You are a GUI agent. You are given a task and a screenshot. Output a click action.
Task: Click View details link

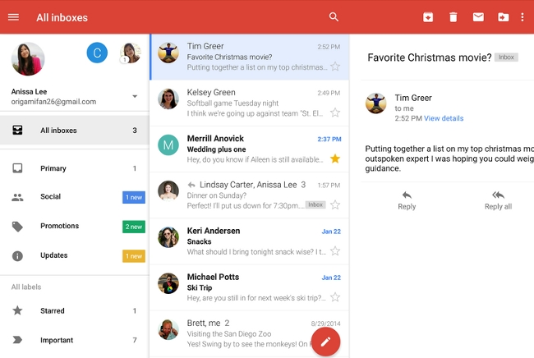(x=444, y=119)
